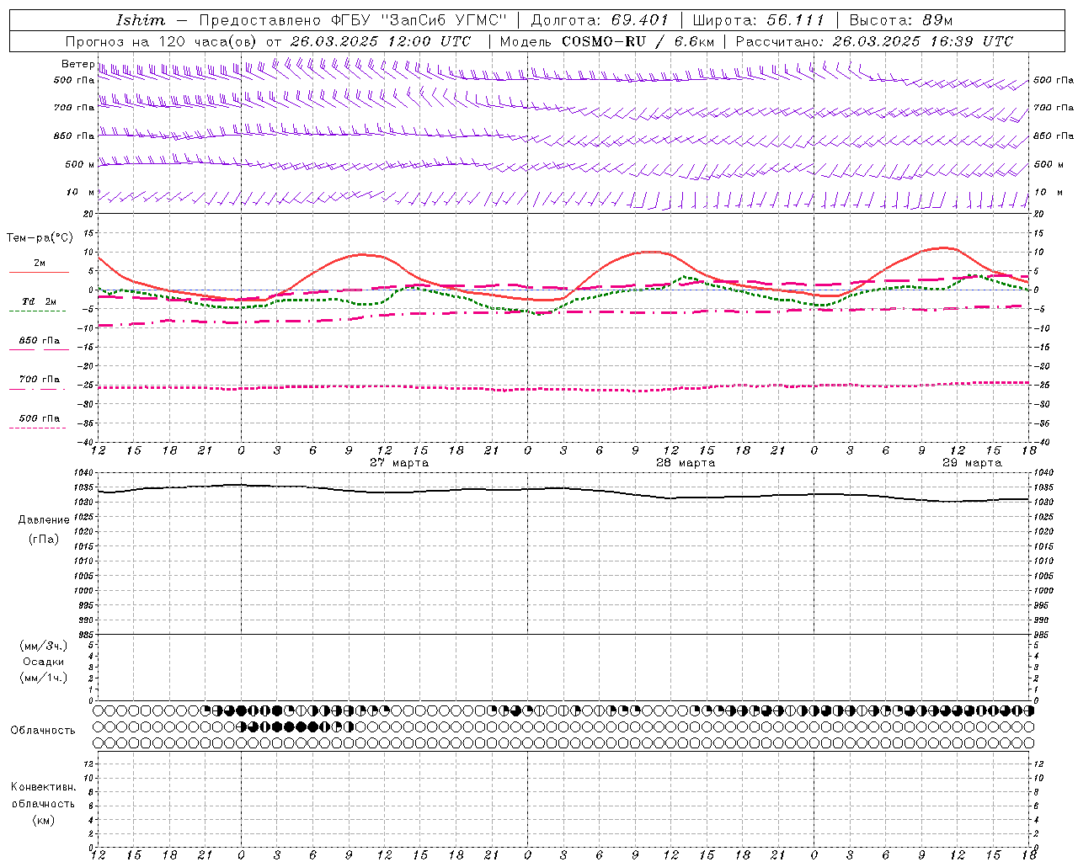This screenshot has width=1078, height=862.
Task: Click the dotted pink line sample under "500 гПа"
Action: click(x=39, y=428)
